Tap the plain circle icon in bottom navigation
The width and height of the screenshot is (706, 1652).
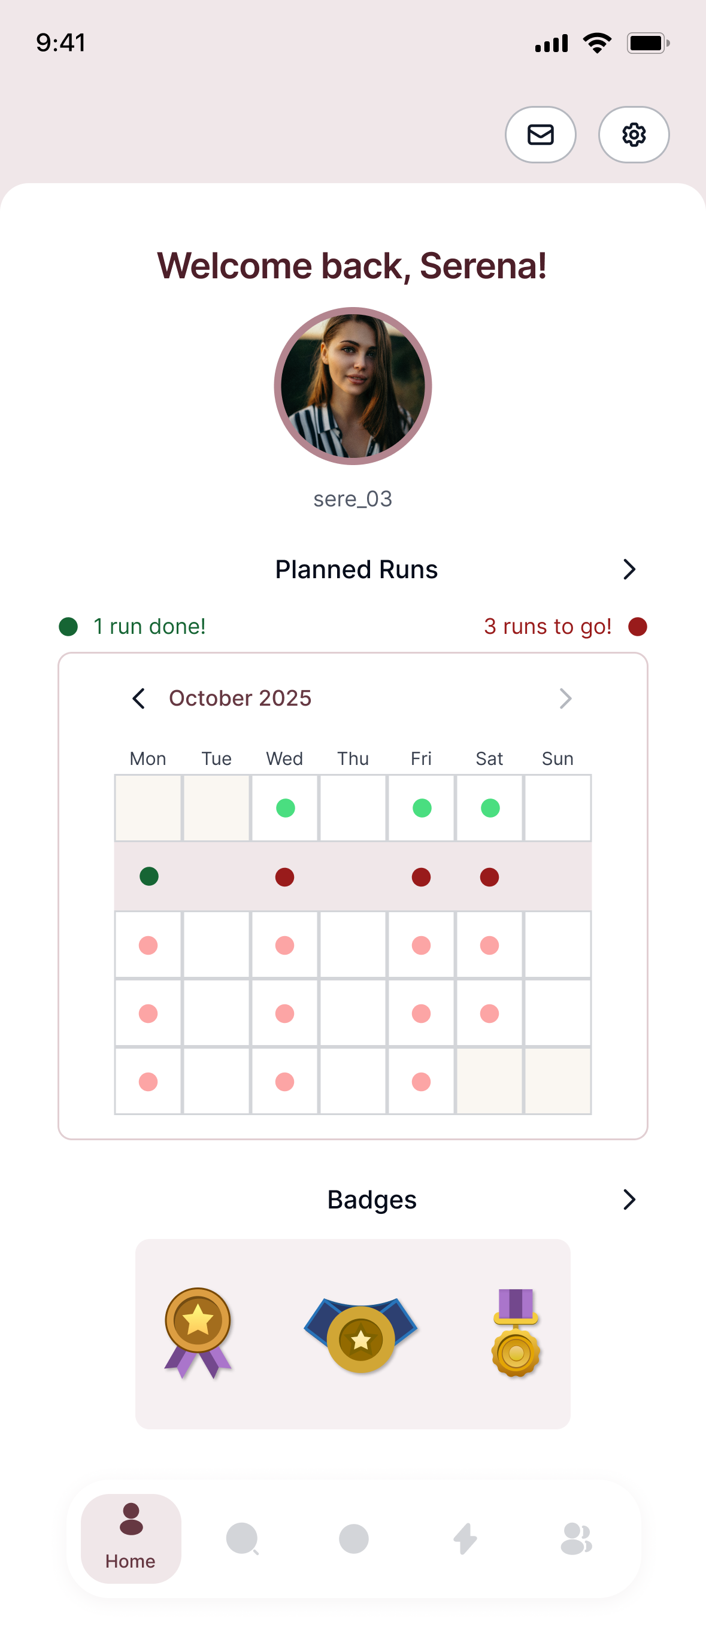point(354,1538)
